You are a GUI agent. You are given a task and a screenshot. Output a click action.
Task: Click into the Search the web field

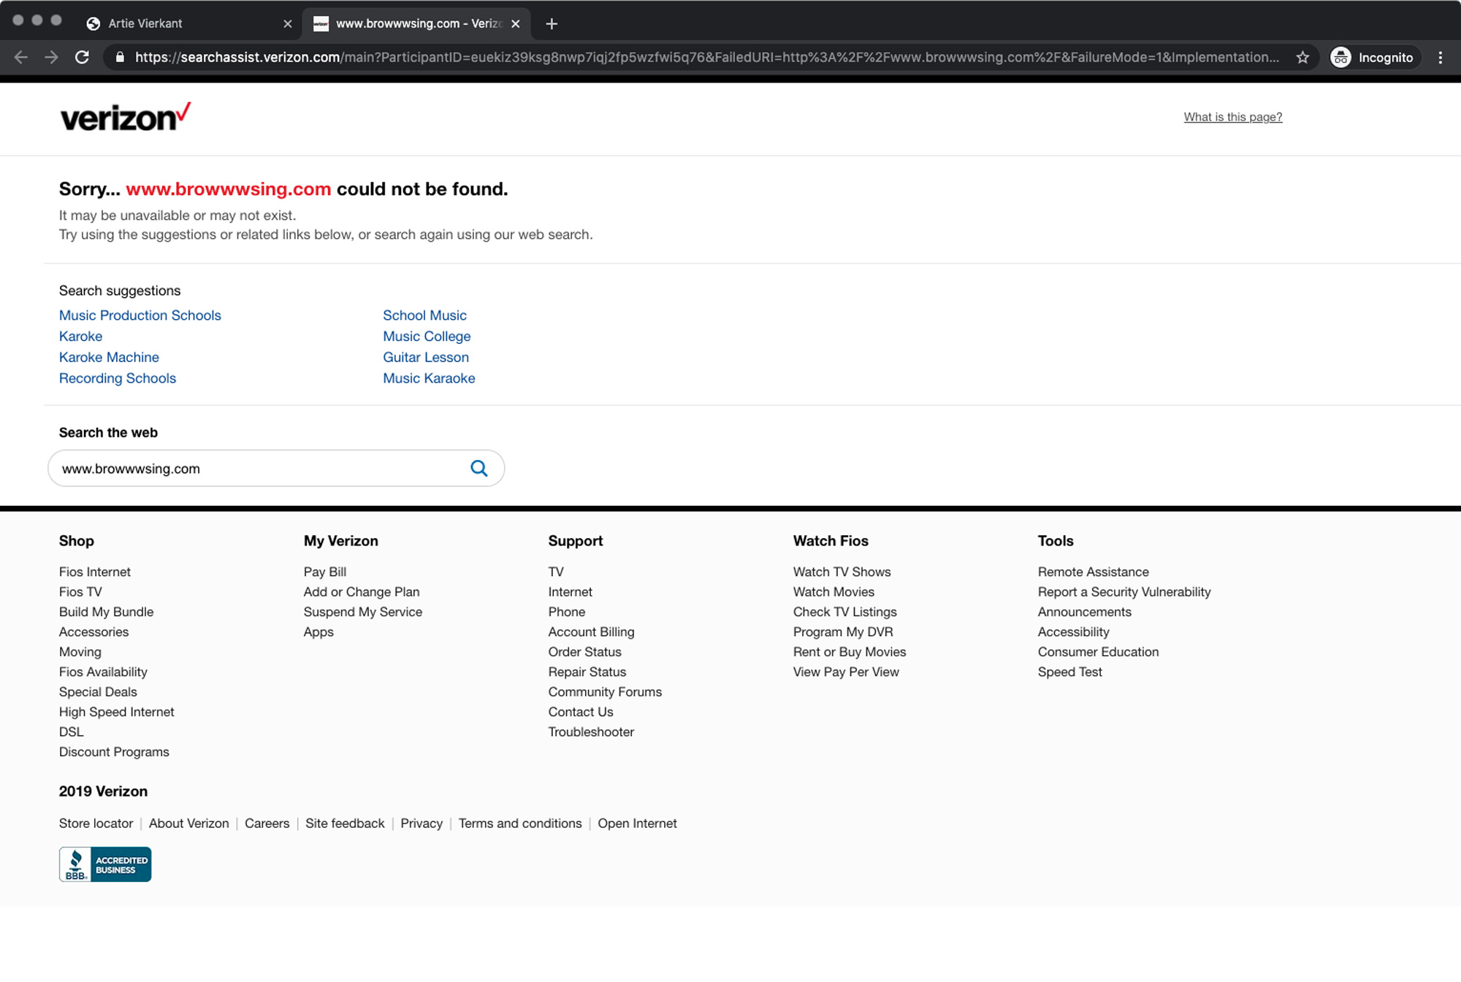pos(256,468)
